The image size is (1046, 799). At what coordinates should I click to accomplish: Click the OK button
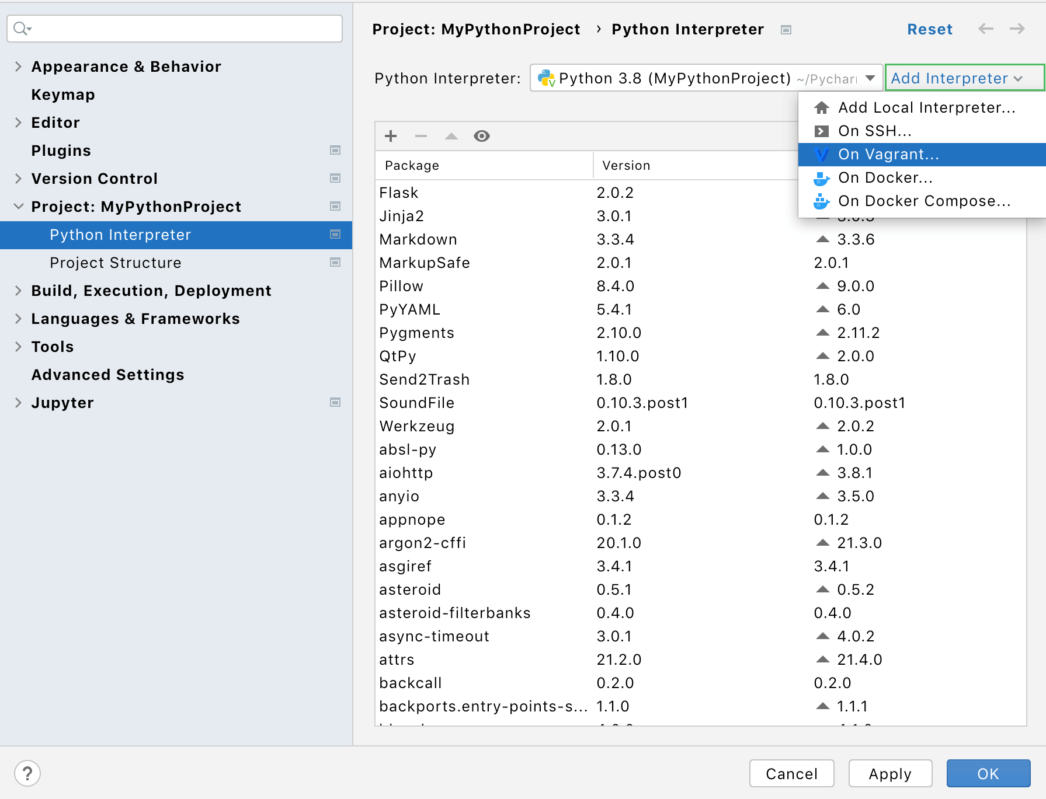[988, 774]
